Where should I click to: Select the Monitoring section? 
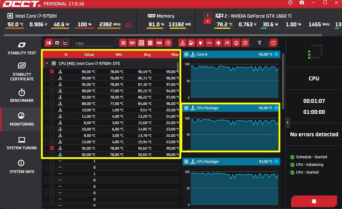[x=22, y=119]
